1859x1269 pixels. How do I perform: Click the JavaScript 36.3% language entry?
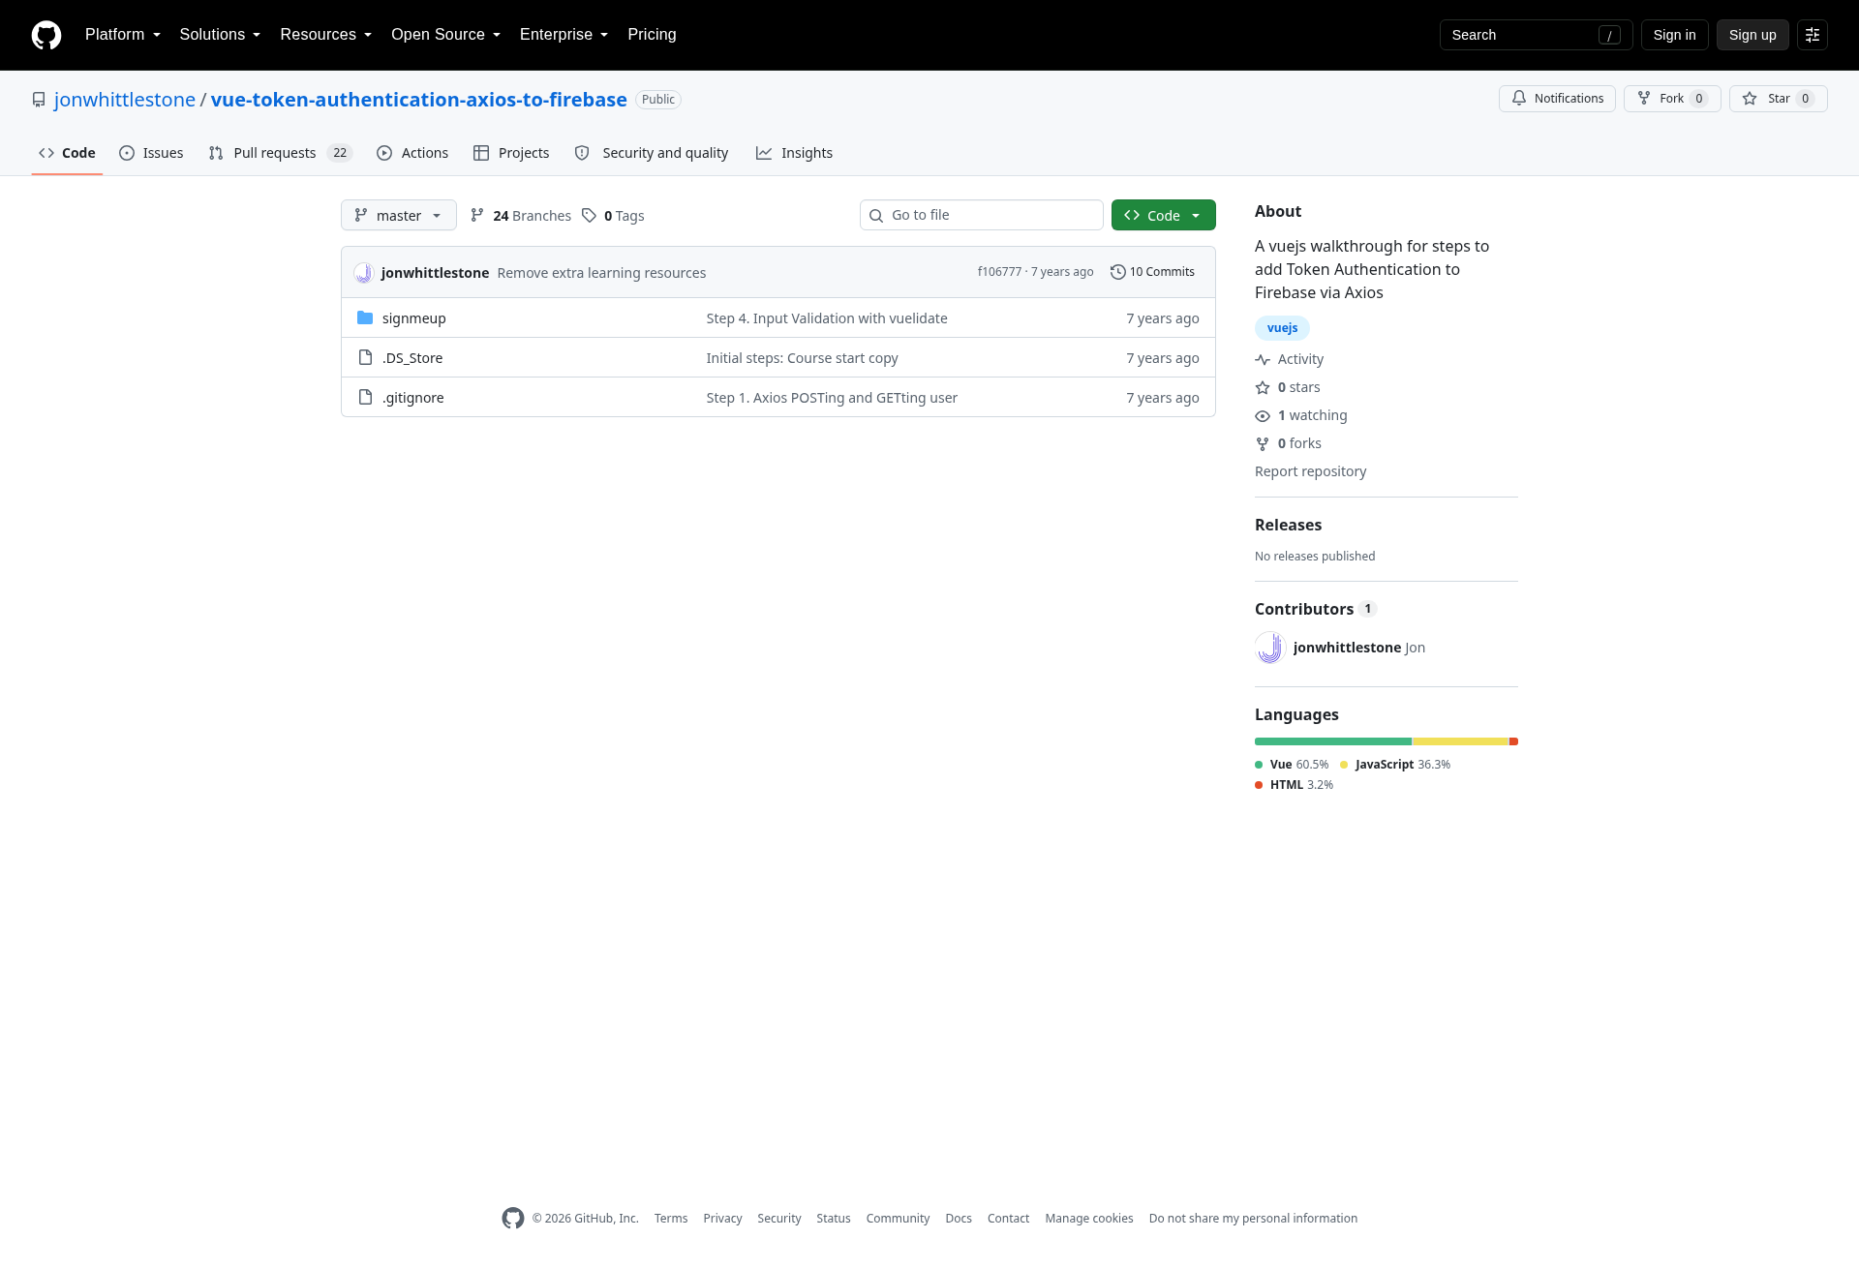(1395, 765)
